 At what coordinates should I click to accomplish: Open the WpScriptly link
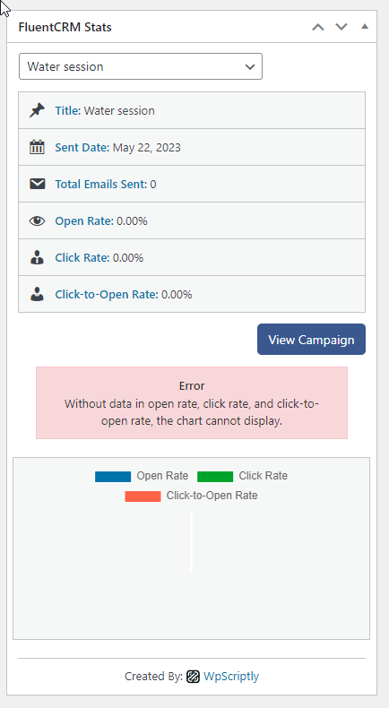231,677
